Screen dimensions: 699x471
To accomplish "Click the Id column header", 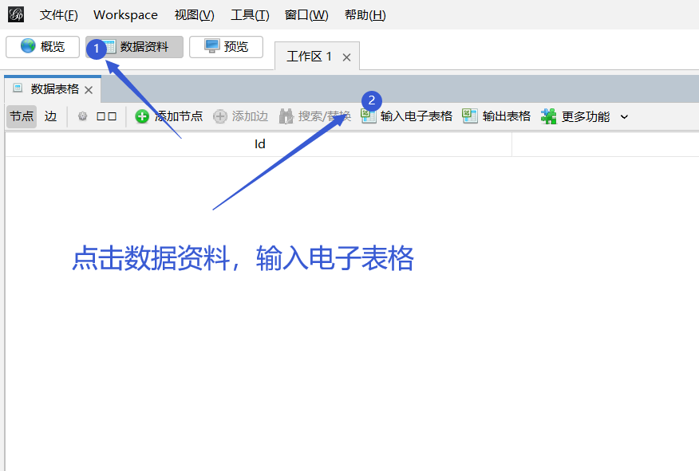I will tap(259, 143).
